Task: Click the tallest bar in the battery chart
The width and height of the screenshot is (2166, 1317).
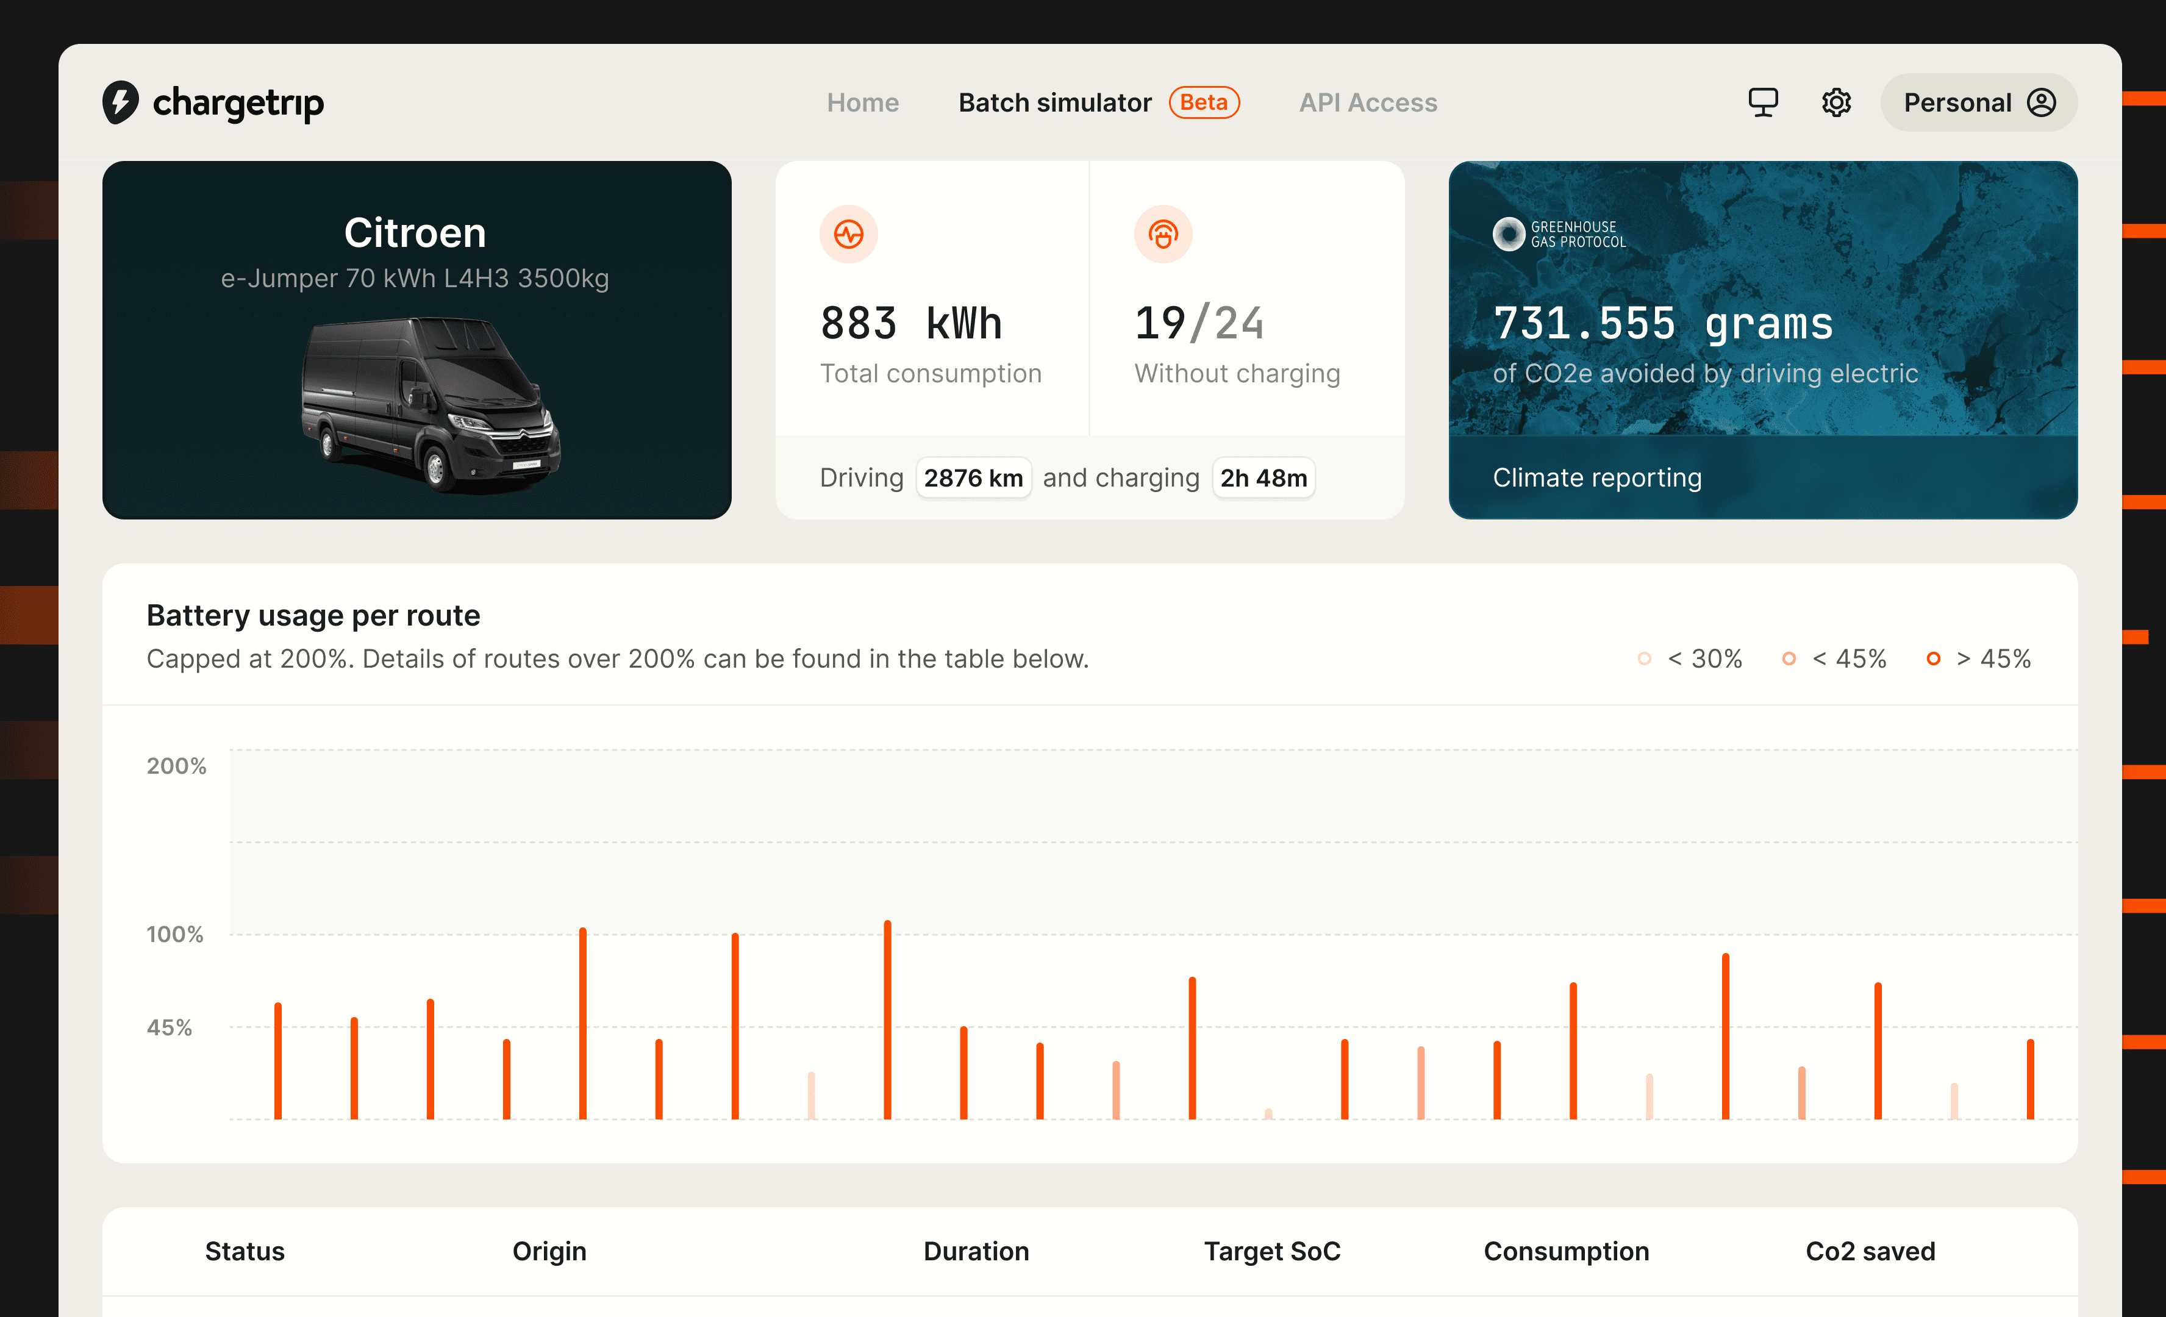Action: (x=888, y=1020)
